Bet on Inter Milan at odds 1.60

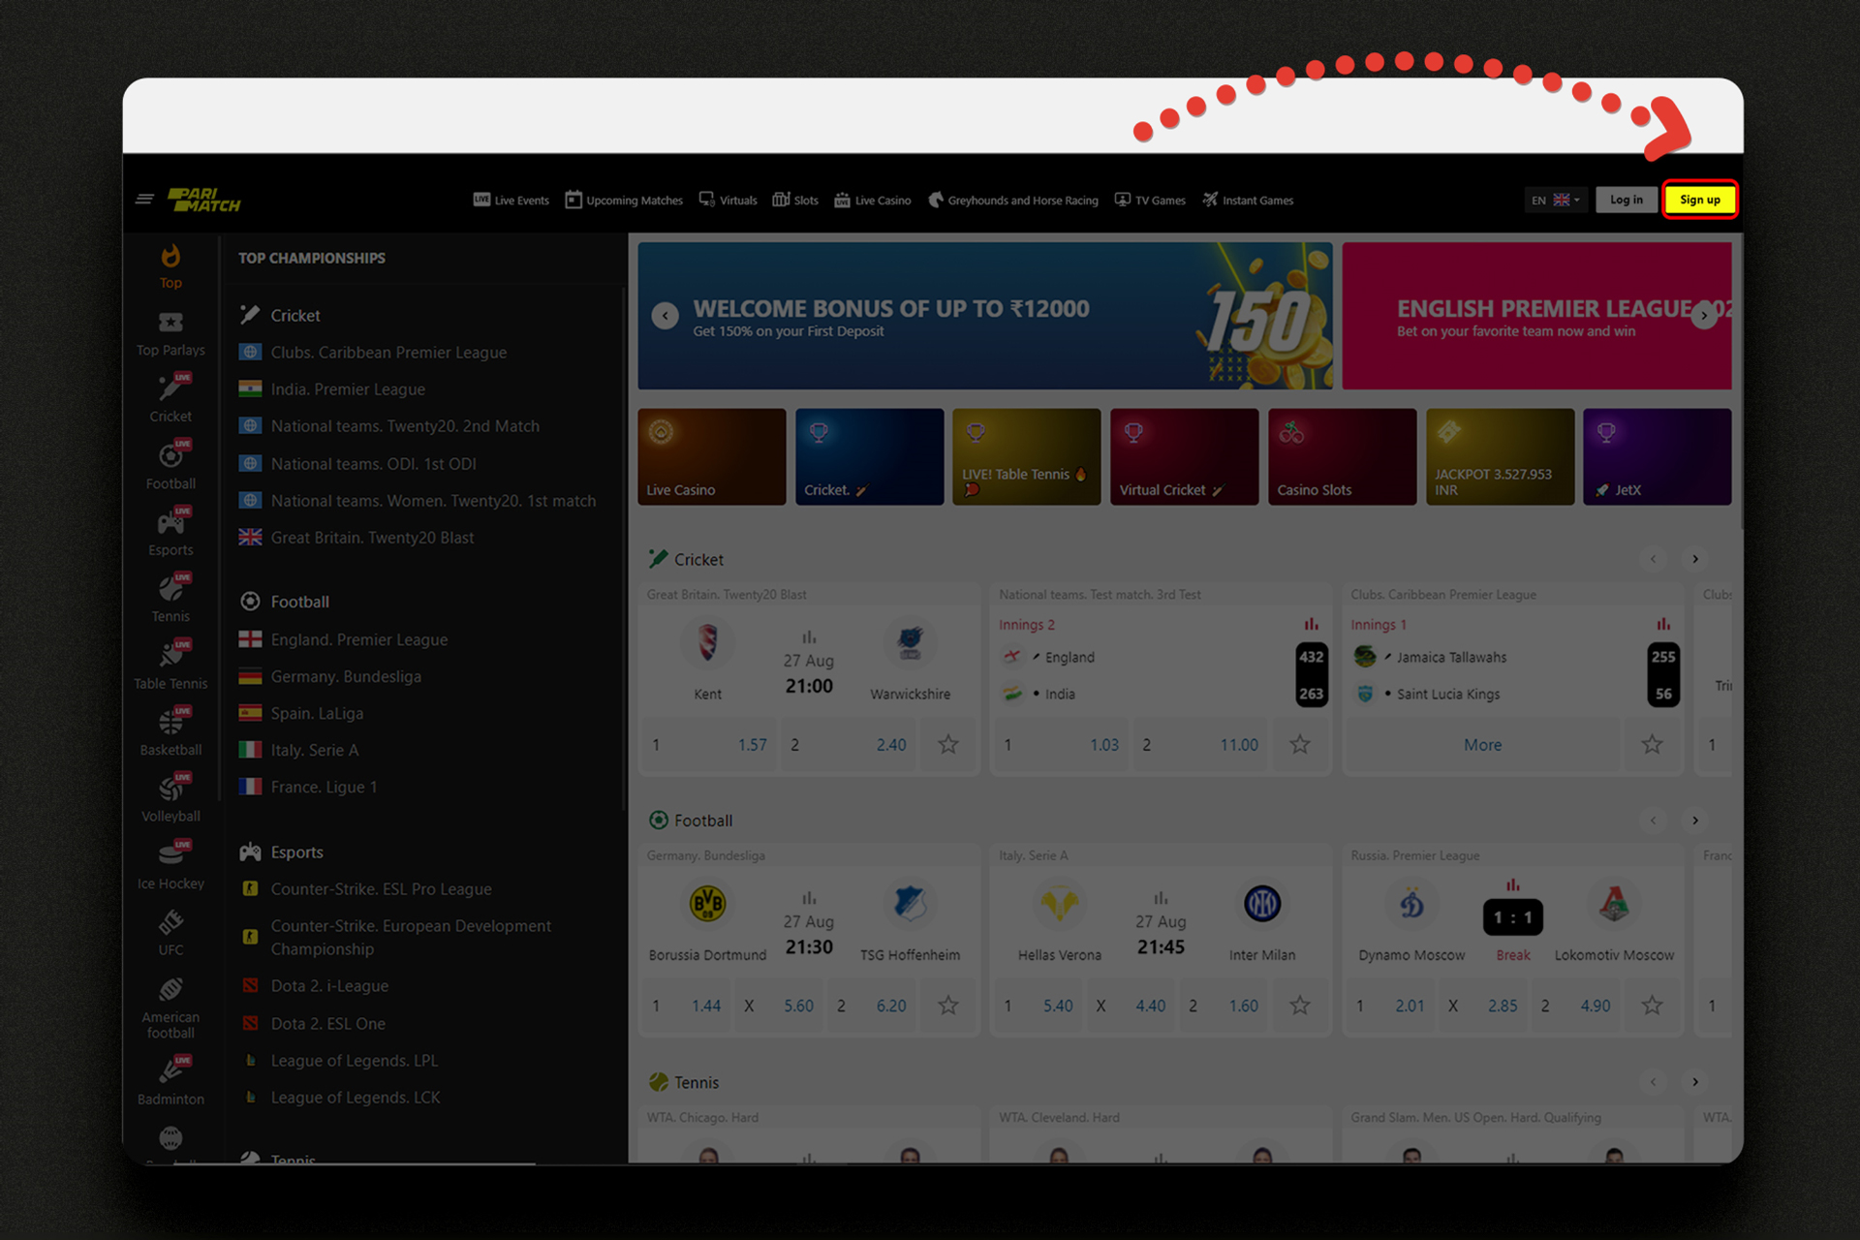1225,1006
